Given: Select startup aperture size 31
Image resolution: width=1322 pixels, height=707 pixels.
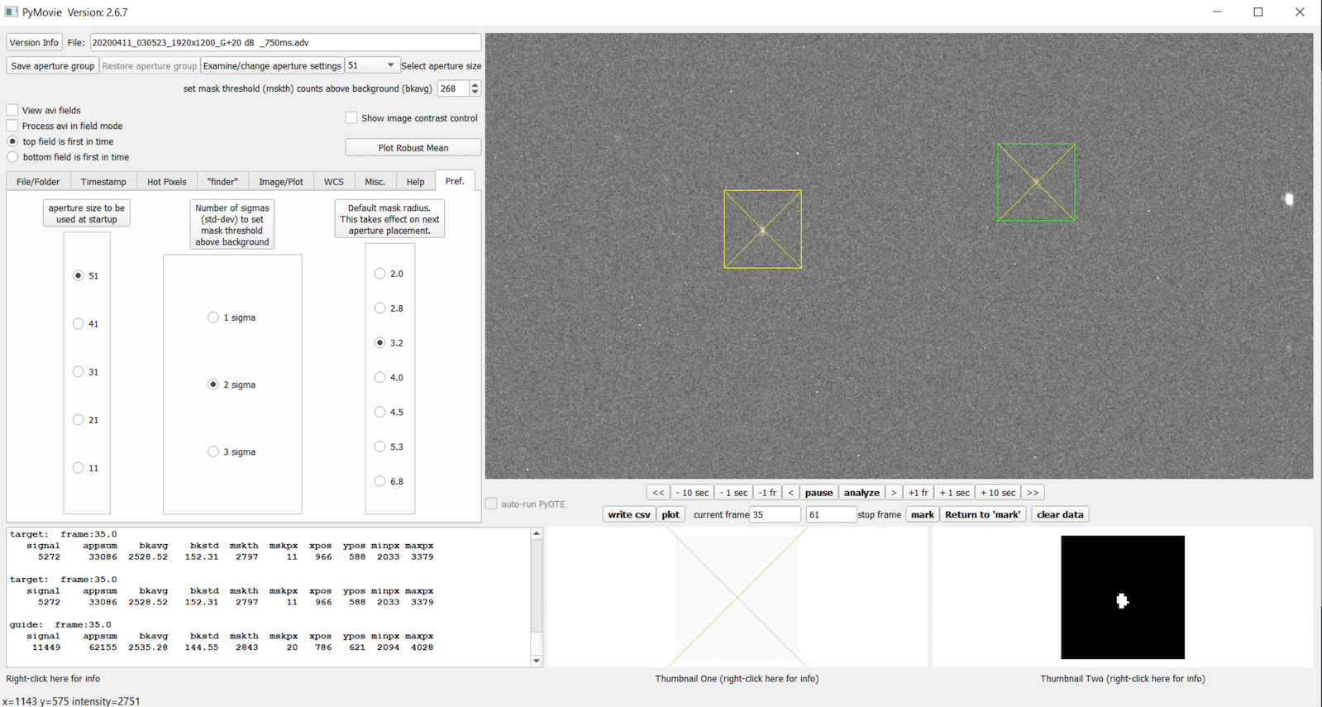Looking at the screenshot, I should click(x=79, y=371).
